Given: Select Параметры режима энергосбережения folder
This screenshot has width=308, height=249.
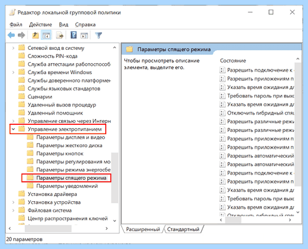Looking at the screenshot, I should 73,169.
